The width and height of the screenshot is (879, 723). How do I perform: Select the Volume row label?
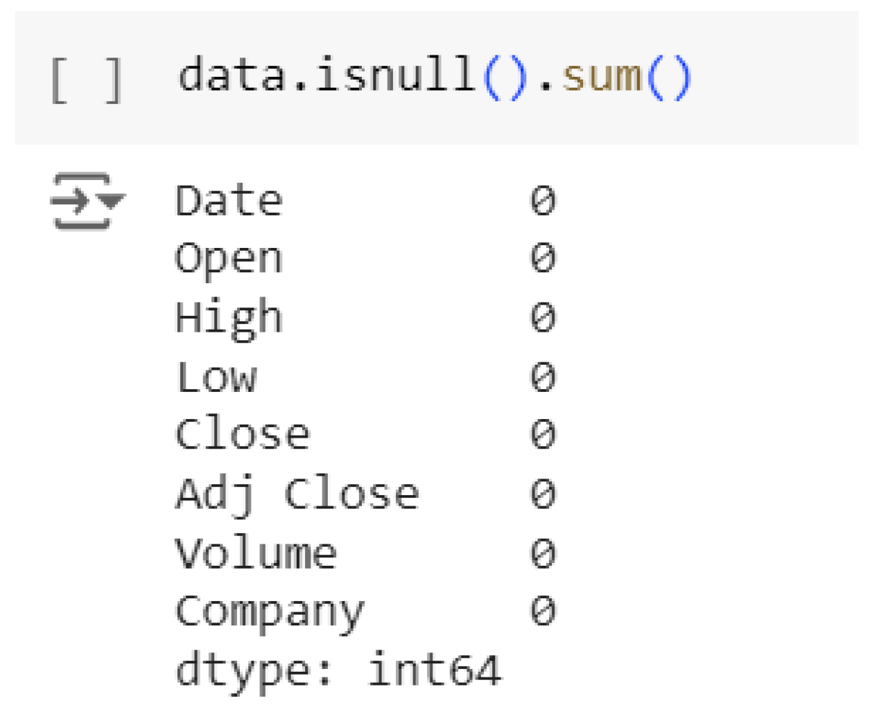[255, 554]
